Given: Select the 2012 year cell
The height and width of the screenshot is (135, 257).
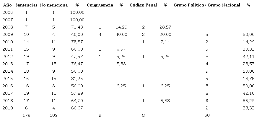Looking at the screenshot, I should pos(7,56).
